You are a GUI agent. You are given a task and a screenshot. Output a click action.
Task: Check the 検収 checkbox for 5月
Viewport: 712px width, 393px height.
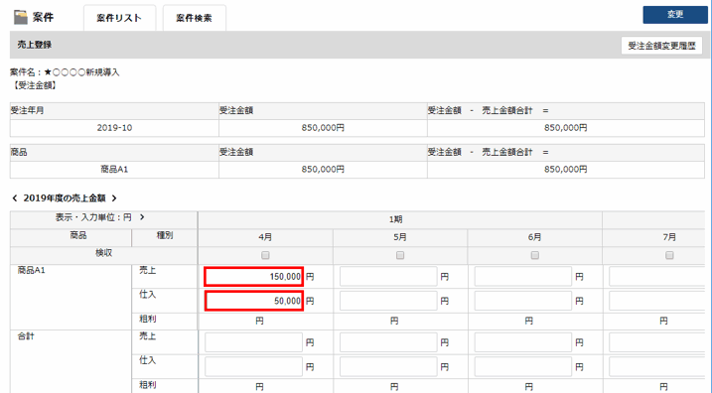click(400, 255)
